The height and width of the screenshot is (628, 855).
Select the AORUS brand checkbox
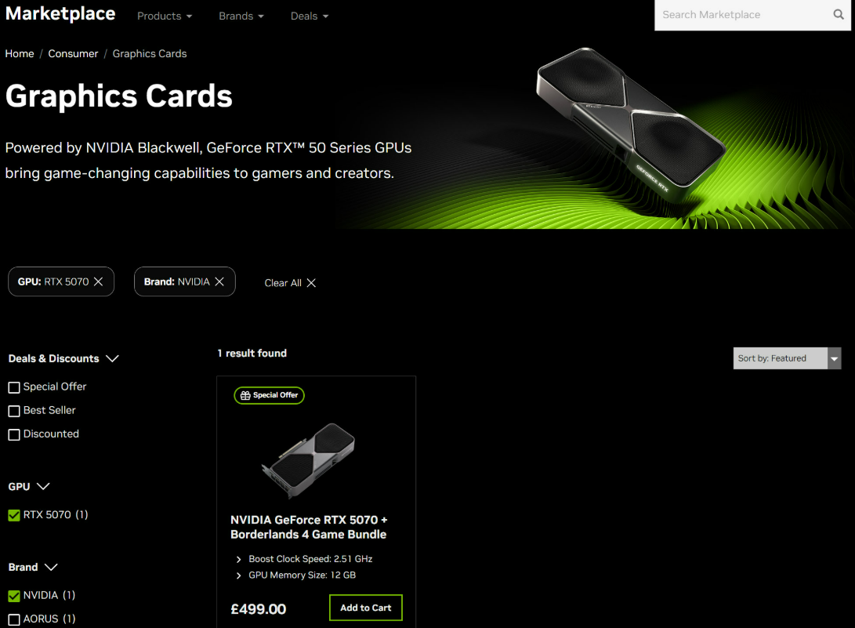[x=14, y=619]
